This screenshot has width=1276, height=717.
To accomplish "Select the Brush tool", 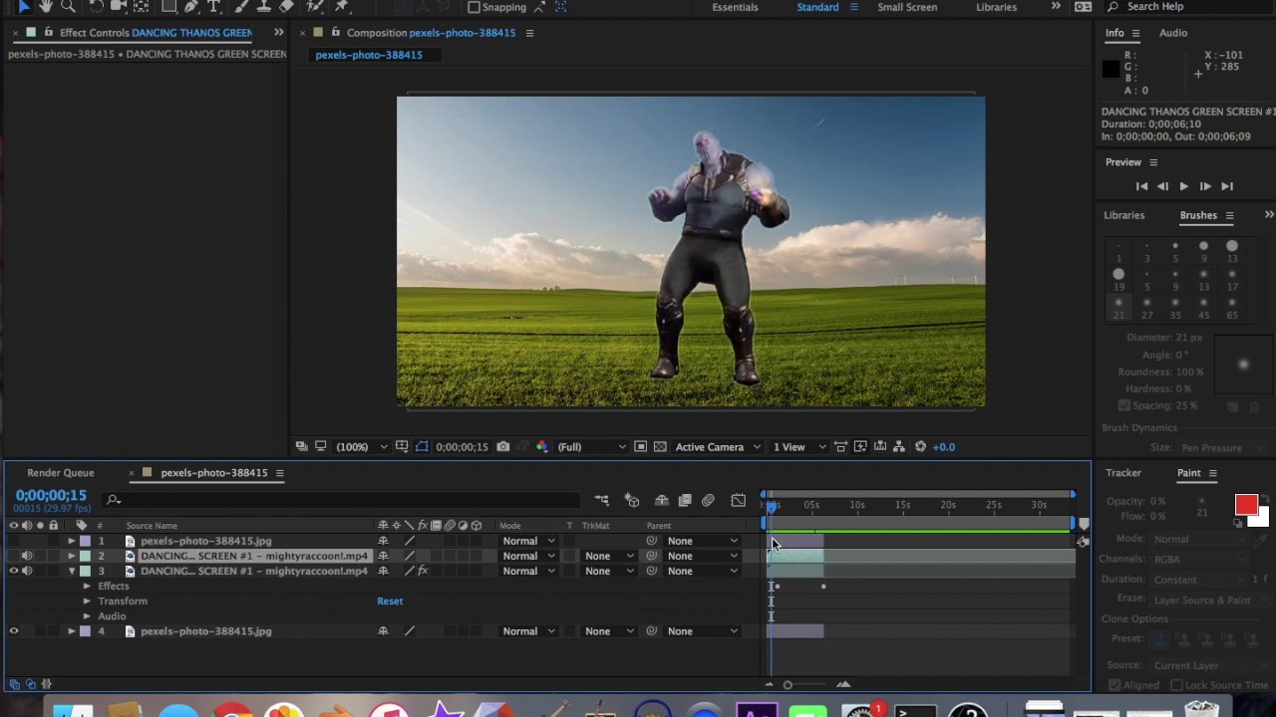I will click(242, 6).
